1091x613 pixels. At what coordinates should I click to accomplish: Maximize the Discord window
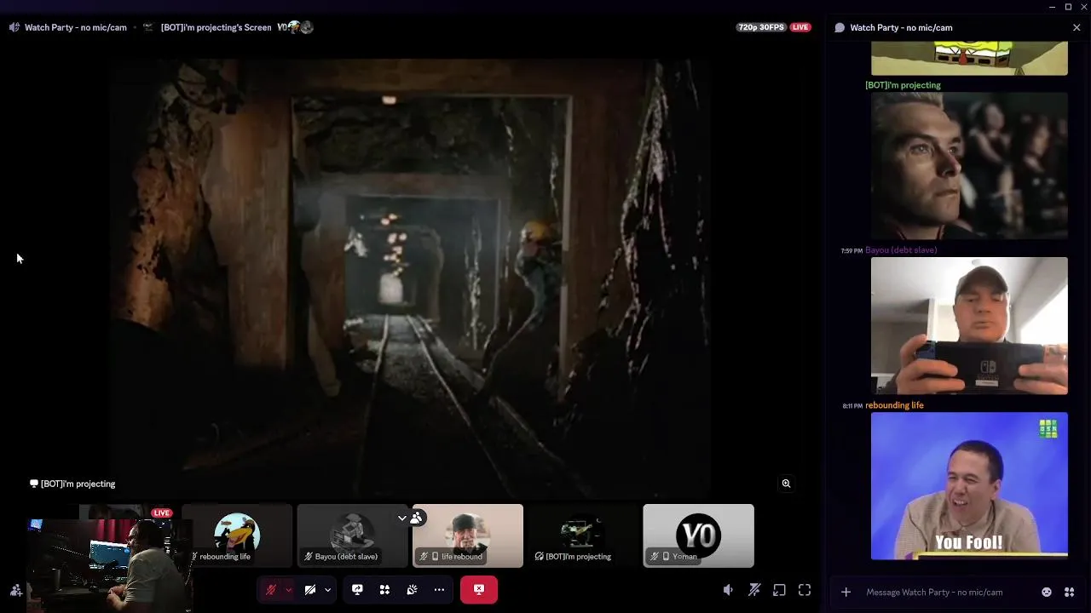click(x=1068, y=7)
